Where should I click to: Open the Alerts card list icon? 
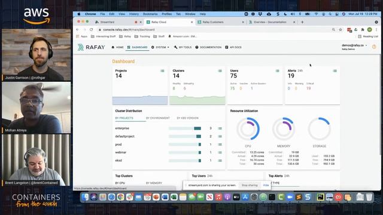(335, 70)
